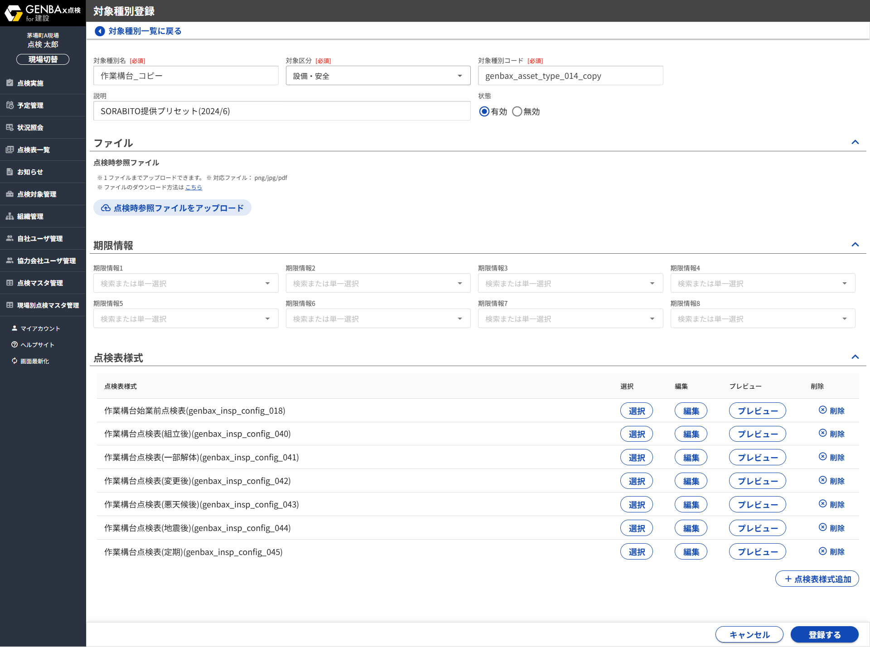The image size is (870, 647).
Task: Click the 画面最新化 refresh icon
Action: (14, 361)
